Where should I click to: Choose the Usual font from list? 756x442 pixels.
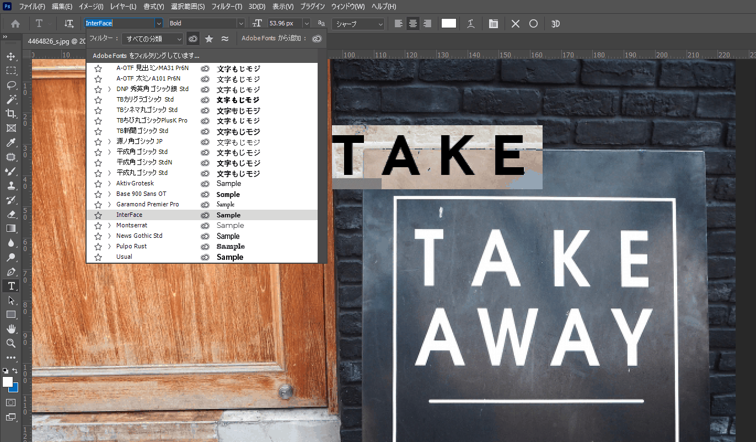point(124,257)
